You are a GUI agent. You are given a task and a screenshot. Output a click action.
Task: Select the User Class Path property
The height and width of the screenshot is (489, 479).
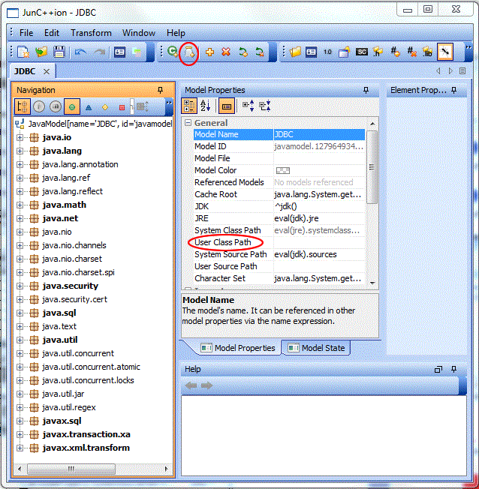[x=223, y=242]
